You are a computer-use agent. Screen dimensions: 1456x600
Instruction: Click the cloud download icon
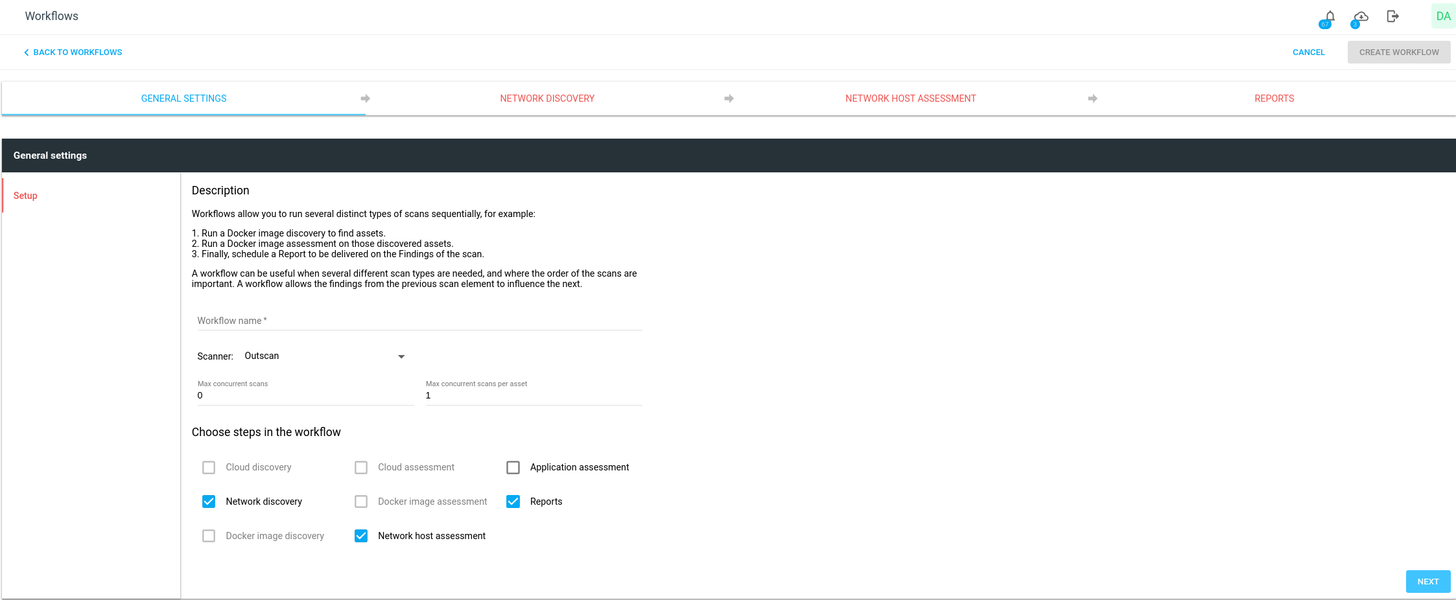click(1361, 16)
